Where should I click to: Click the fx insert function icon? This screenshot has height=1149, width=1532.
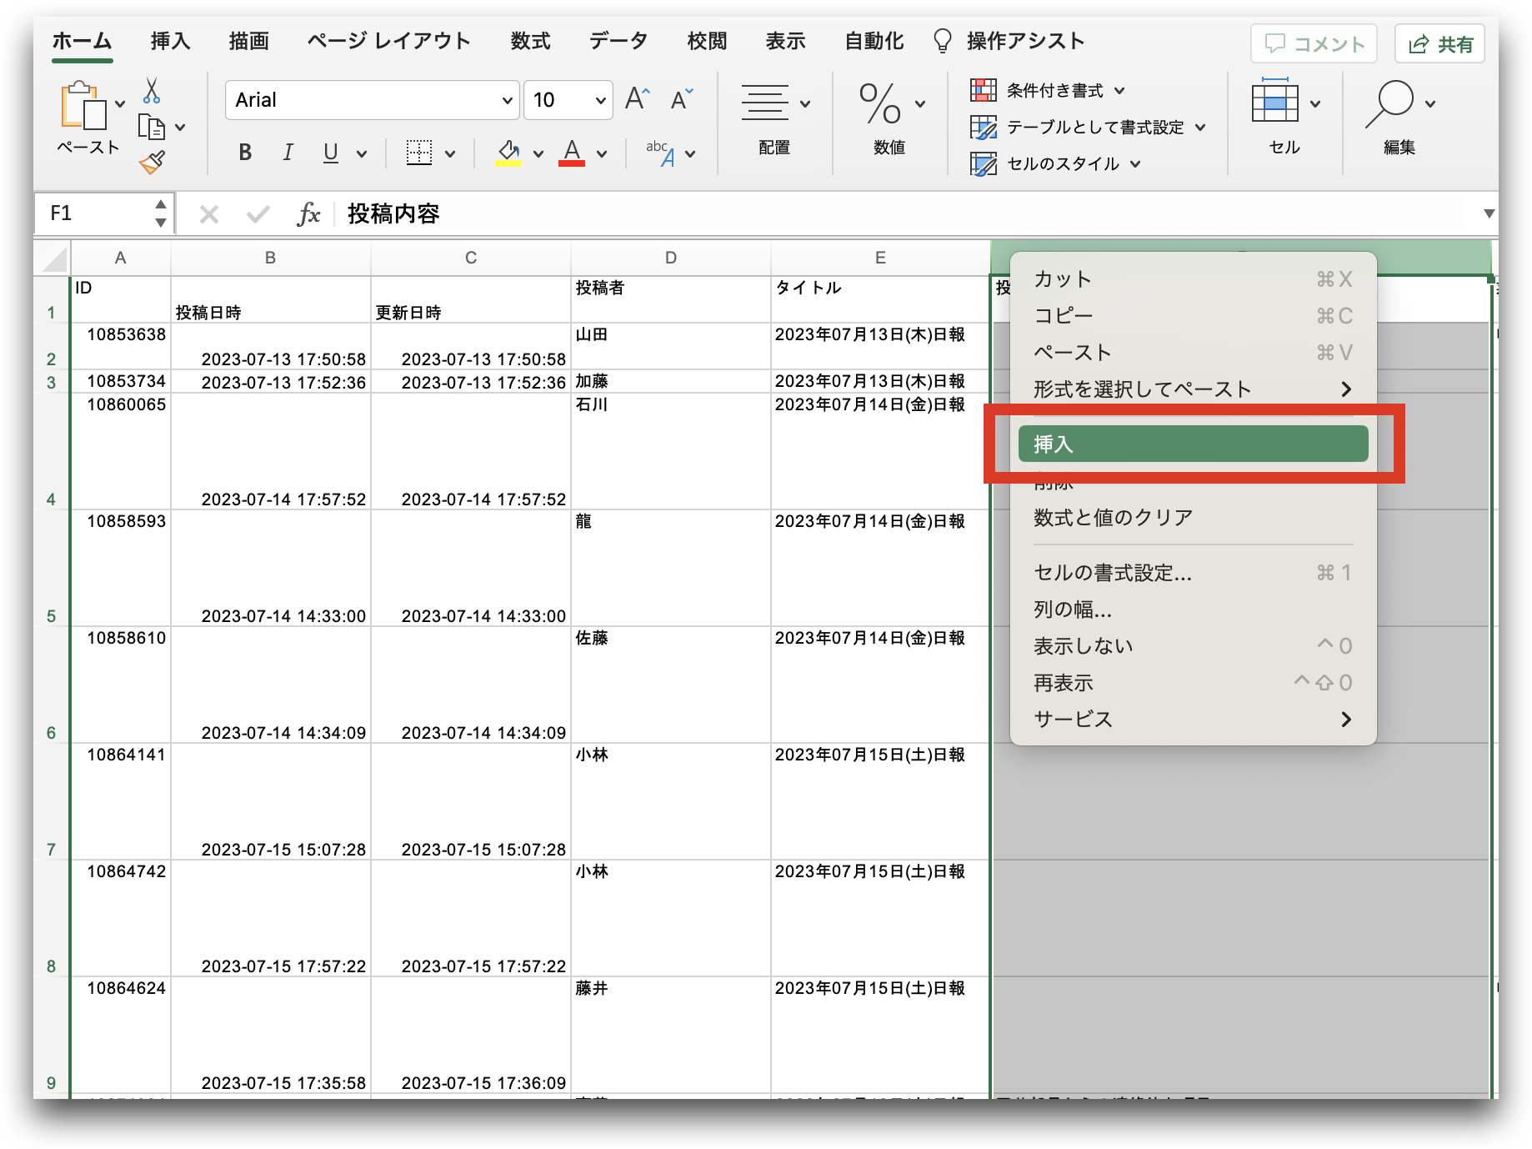coord(308,214)
